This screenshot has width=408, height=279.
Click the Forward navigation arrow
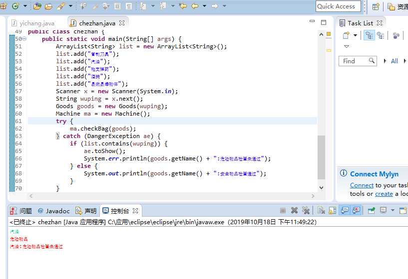click(214, 5)
